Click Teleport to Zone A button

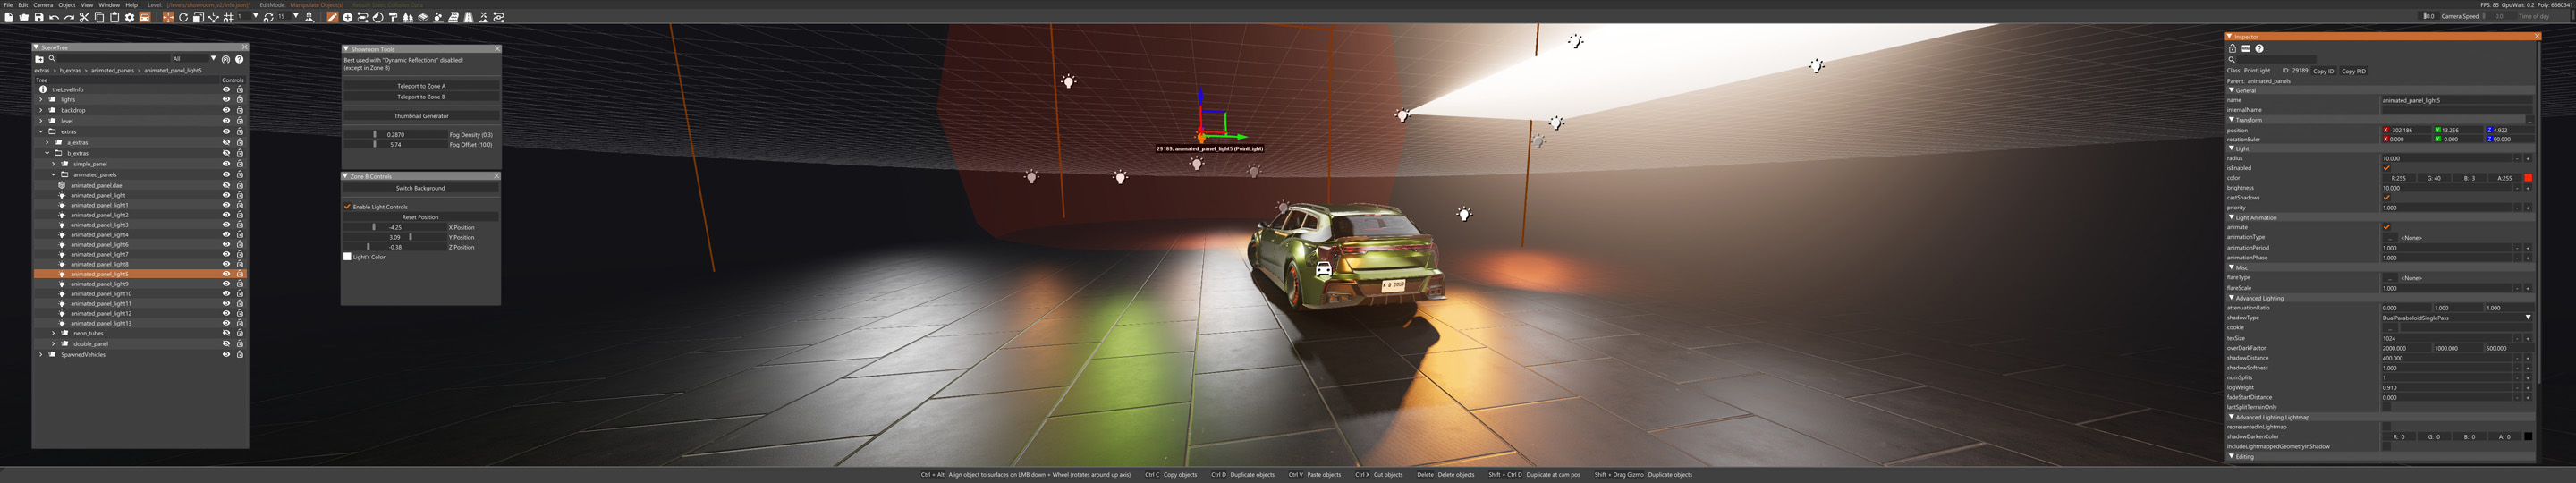[421, 86]
